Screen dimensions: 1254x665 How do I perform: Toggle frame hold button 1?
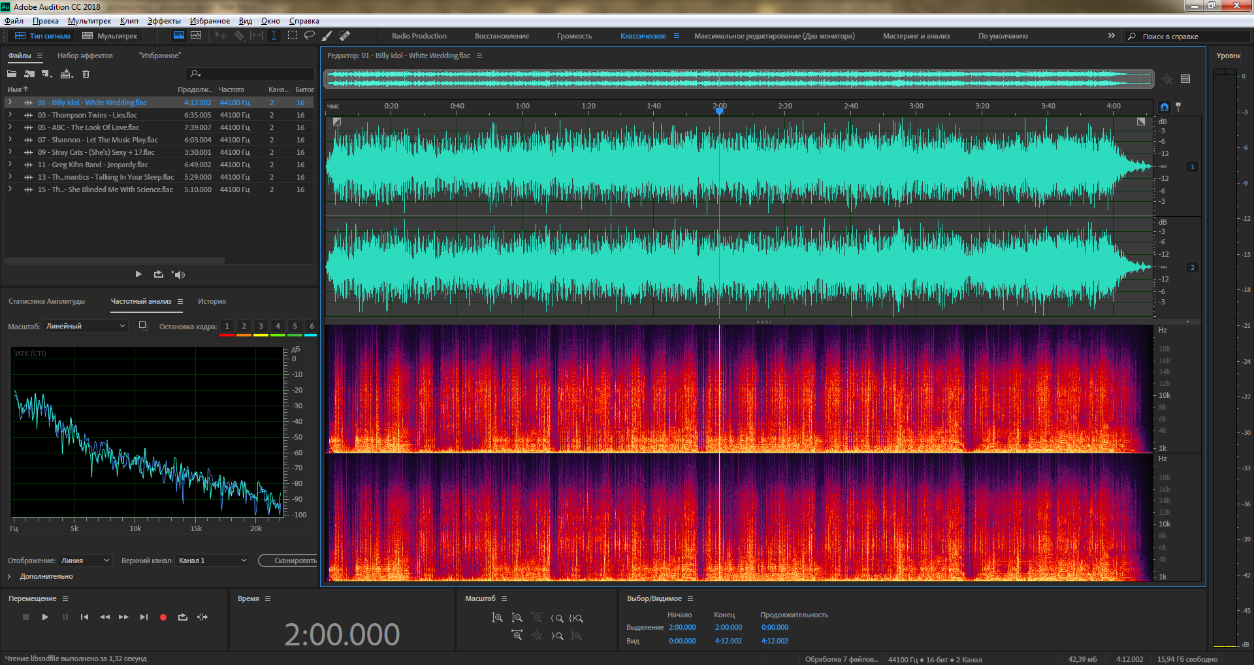227,327
